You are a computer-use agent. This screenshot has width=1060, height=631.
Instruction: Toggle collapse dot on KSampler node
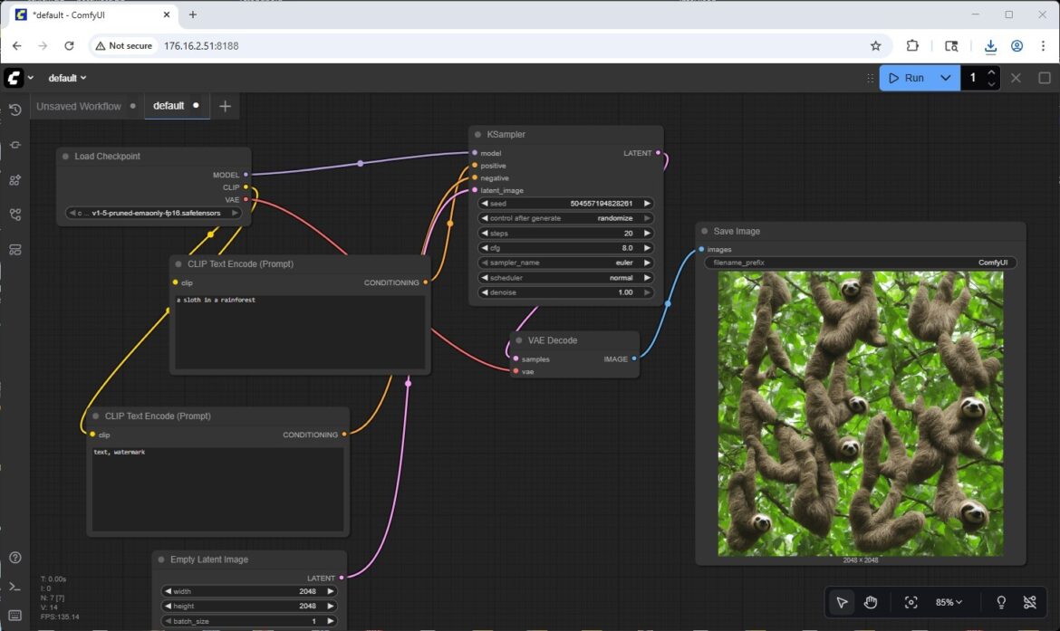(477, 135)
